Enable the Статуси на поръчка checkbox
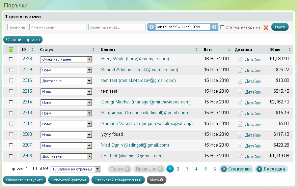The image size is (297, 188). tap(222, 27)
